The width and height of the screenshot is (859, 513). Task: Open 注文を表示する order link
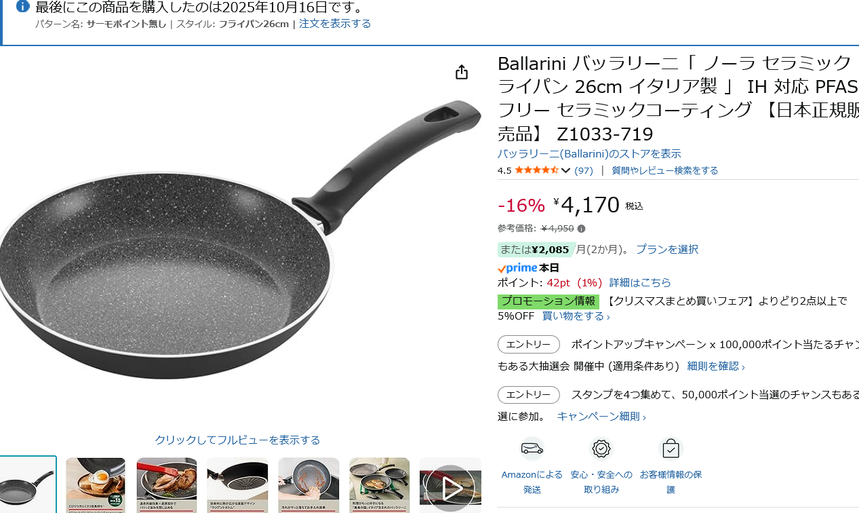click(x=335, y=24)
